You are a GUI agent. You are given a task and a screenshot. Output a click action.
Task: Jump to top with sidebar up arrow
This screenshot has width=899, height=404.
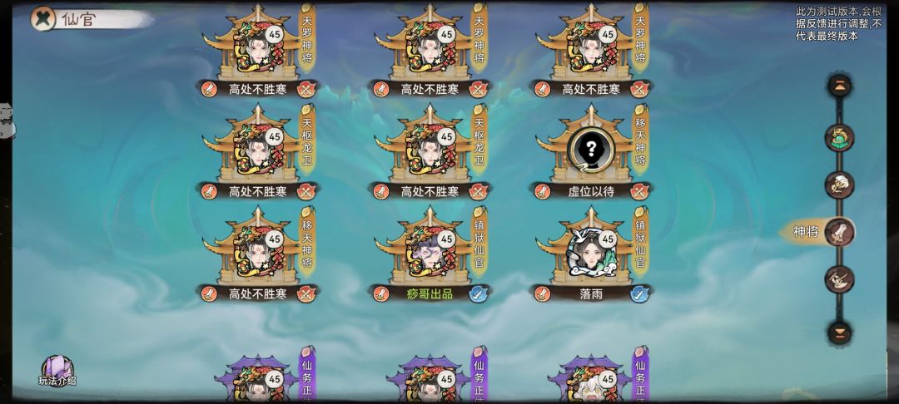coord(839,86)
